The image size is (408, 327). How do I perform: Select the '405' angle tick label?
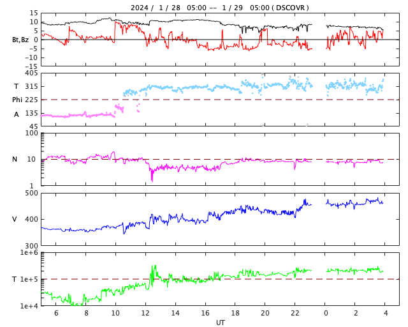(31, 73)
